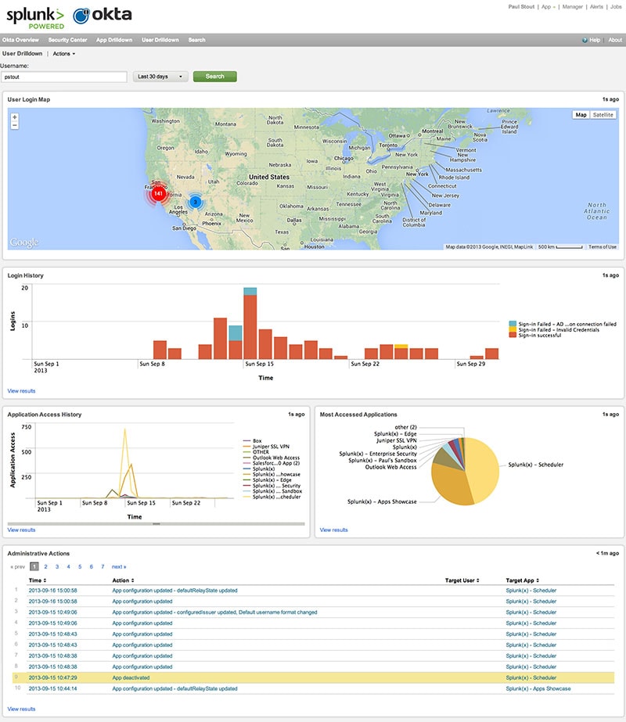Click the Username input field
Screen dimensions: 626x722
64,77
